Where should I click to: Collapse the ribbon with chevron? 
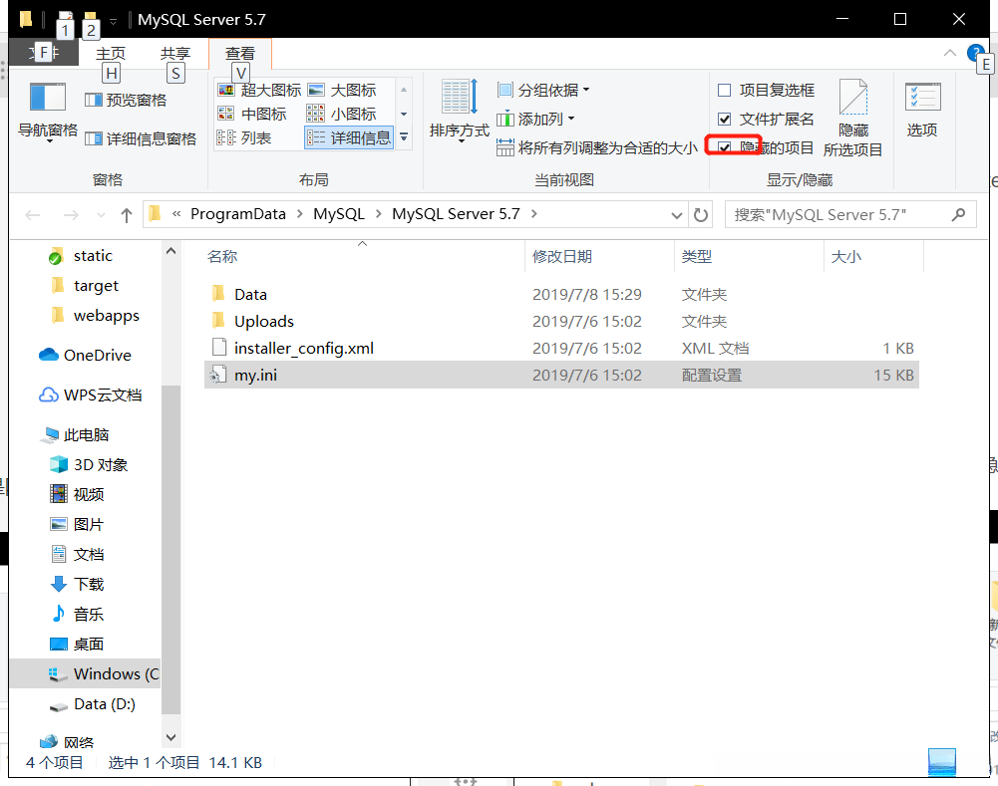tap(949, 53)
